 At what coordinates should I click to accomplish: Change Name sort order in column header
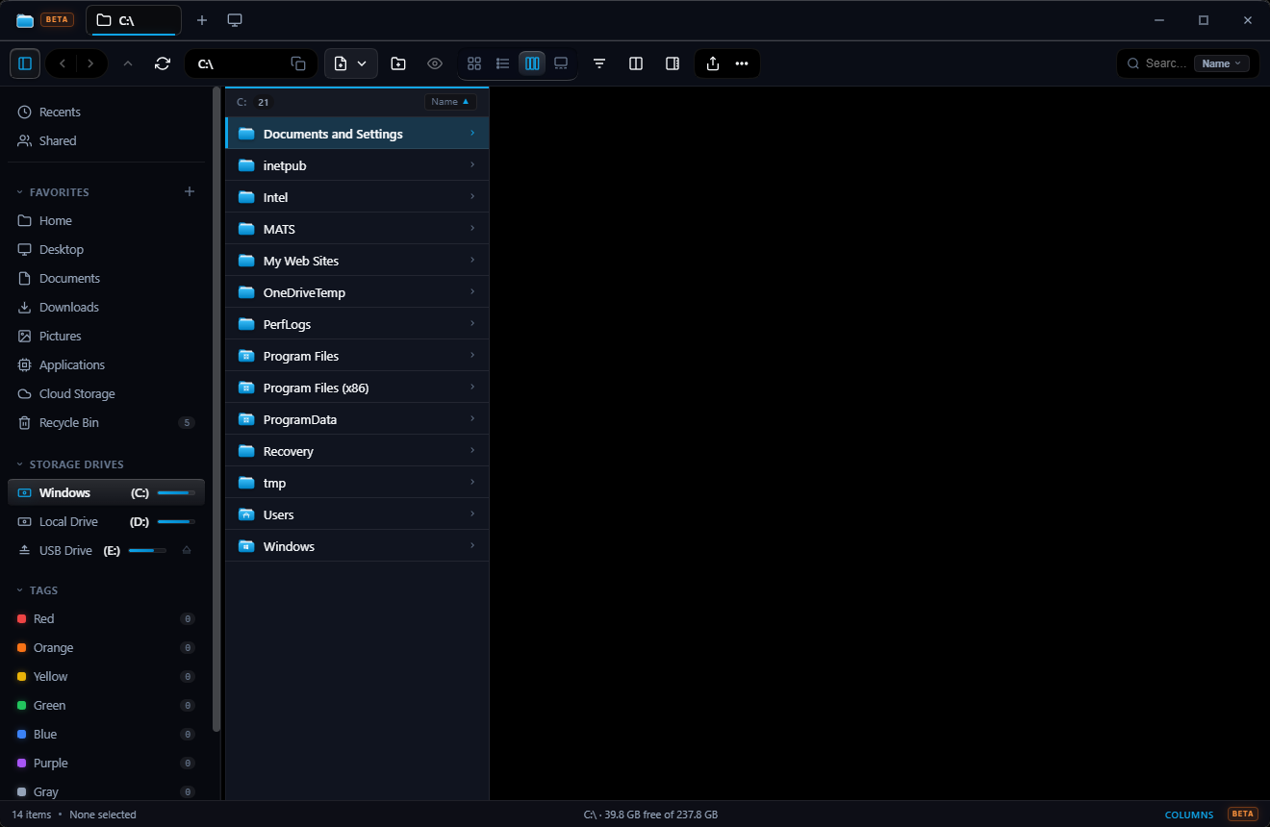tap(450, 102)
